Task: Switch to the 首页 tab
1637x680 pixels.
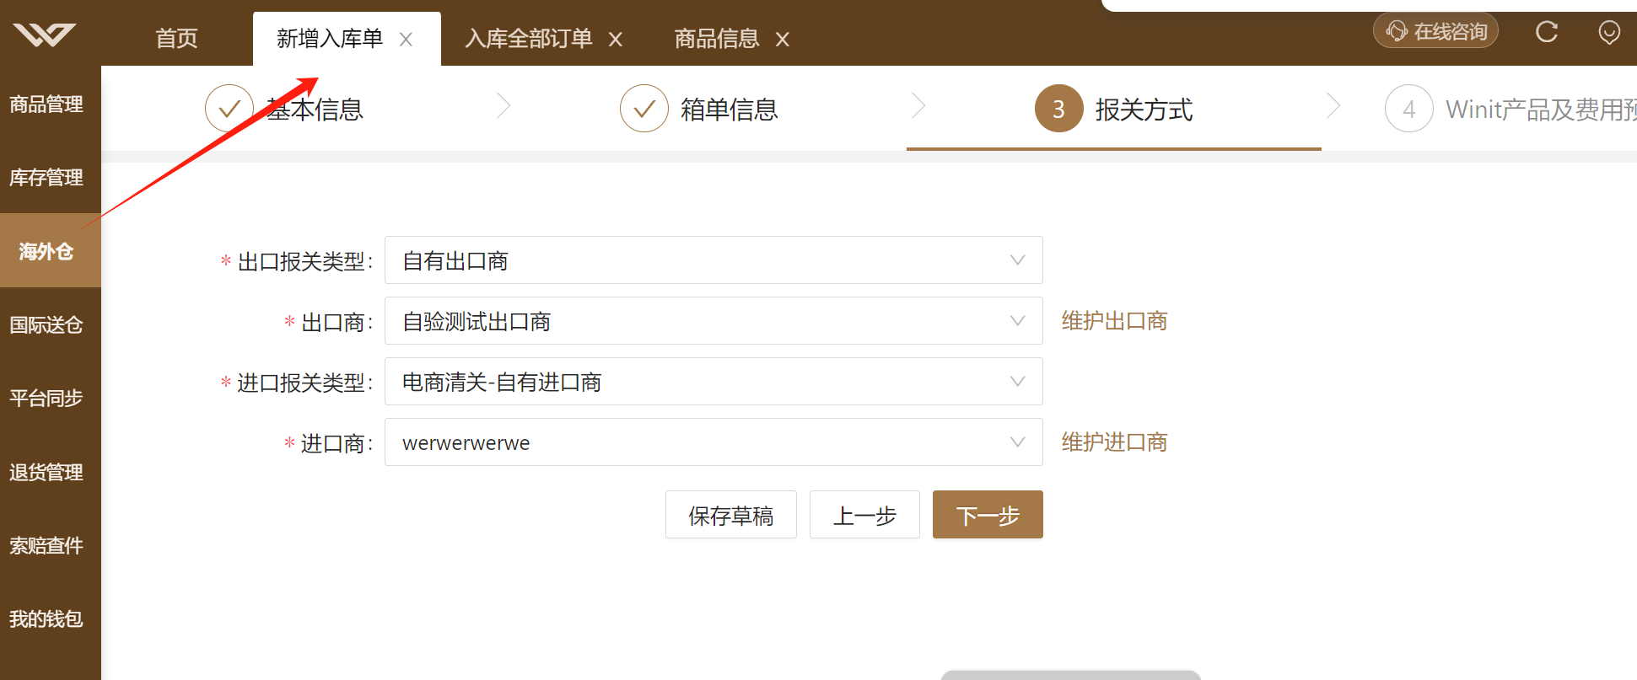Action: point(177,39)
